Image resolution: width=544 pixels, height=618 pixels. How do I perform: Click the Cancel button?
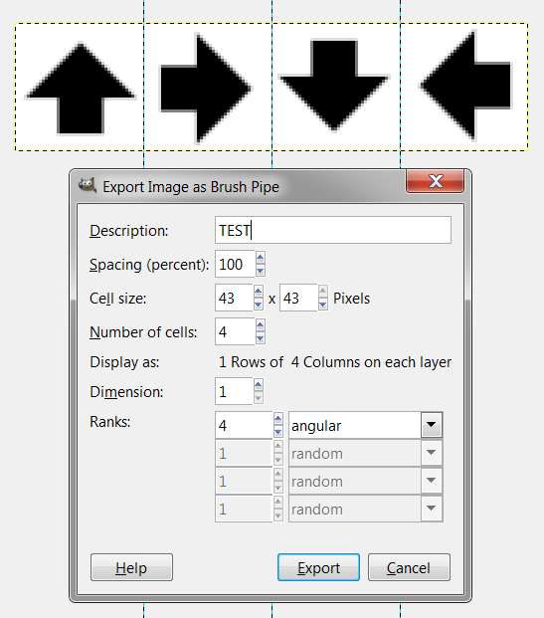pyautogui.click(x=409, y=567)
